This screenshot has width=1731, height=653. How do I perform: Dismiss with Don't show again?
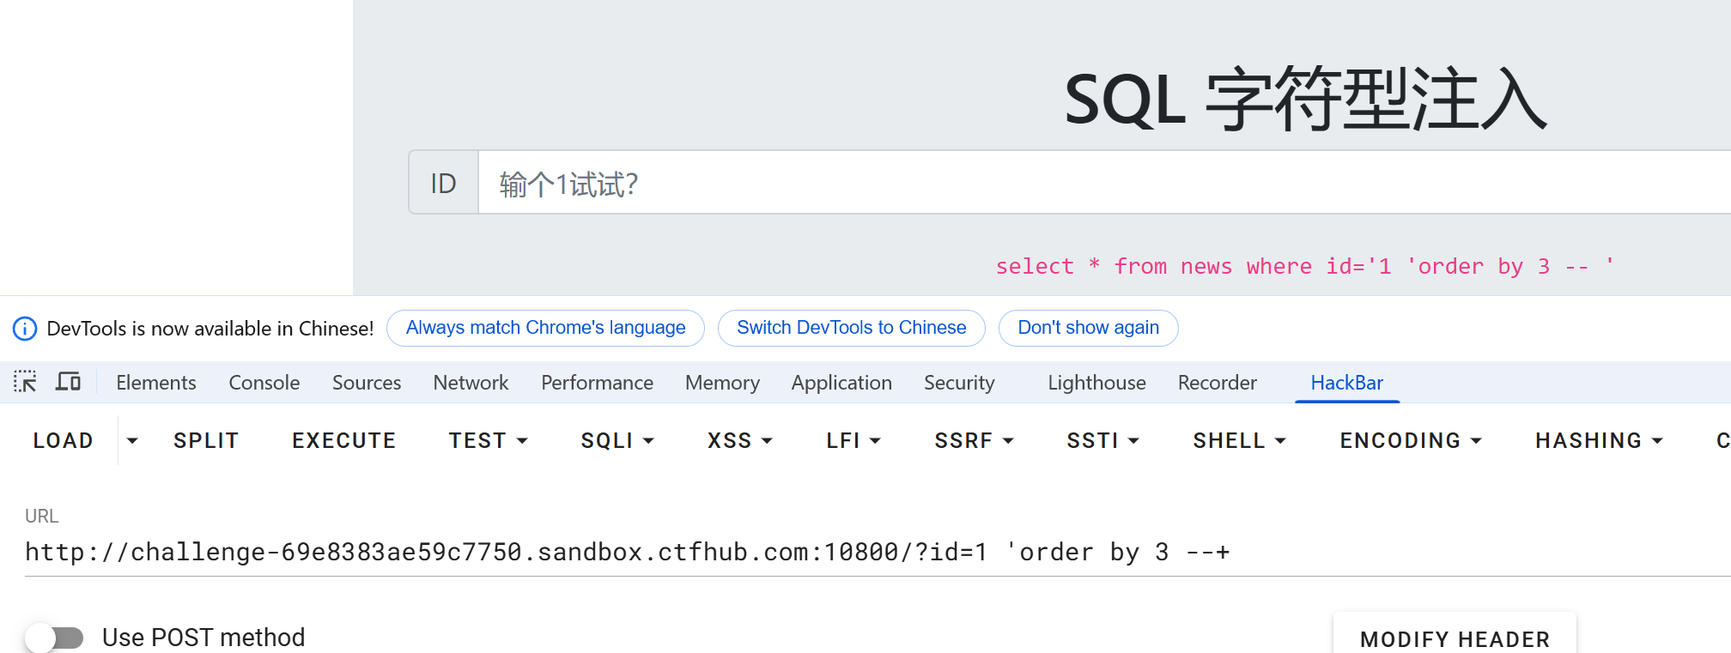[x=1088, y=328]
